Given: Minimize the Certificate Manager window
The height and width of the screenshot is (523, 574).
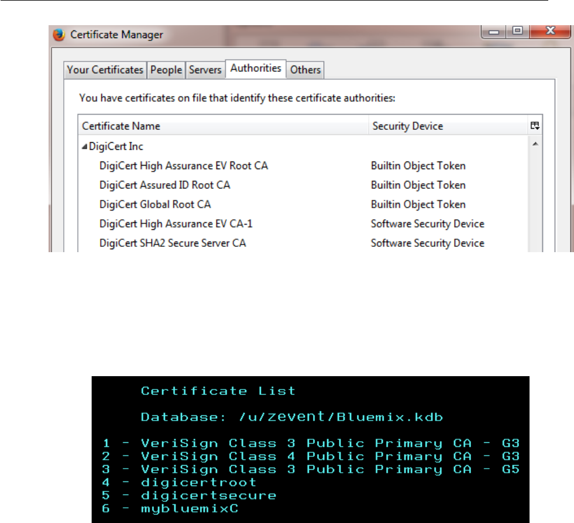Looking at the screenshot, I should point(494,32).
